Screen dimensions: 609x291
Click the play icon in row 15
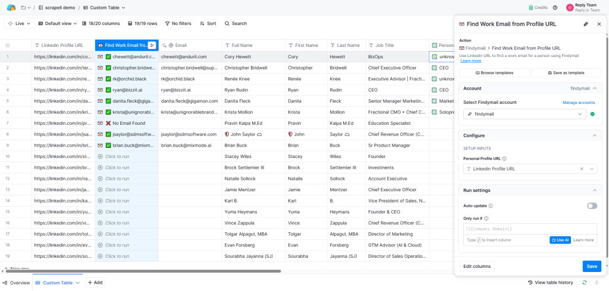click(x=100, y=212)
